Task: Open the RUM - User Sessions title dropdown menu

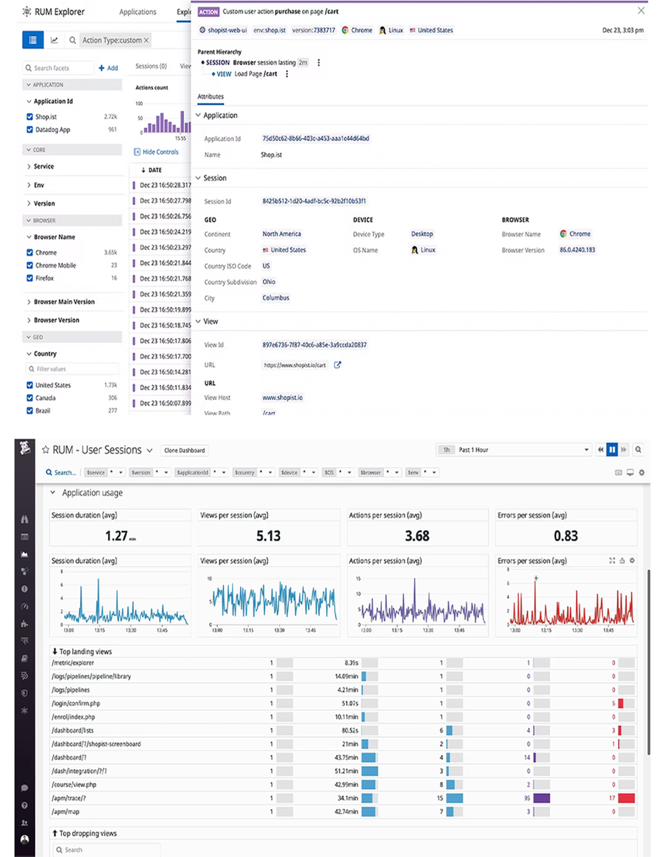Action: point(149,451)
